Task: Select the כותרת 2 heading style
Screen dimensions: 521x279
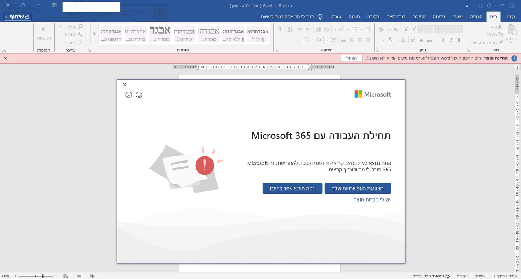Action: tap(184, 33)
